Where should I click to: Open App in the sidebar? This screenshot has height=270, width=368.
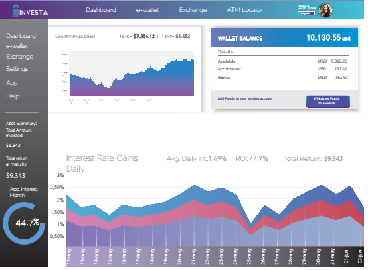(x=12, y=83)
